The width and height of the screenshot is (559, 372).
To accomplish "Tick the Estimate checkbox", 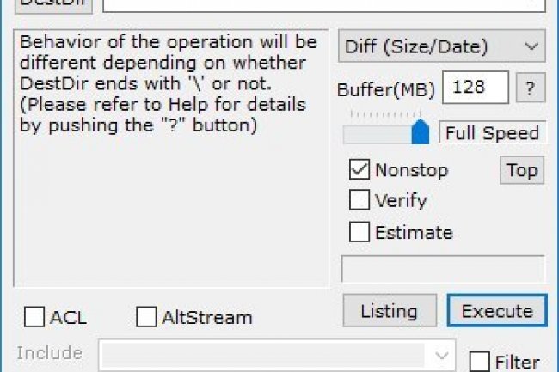I will click(x=359, y=232).
